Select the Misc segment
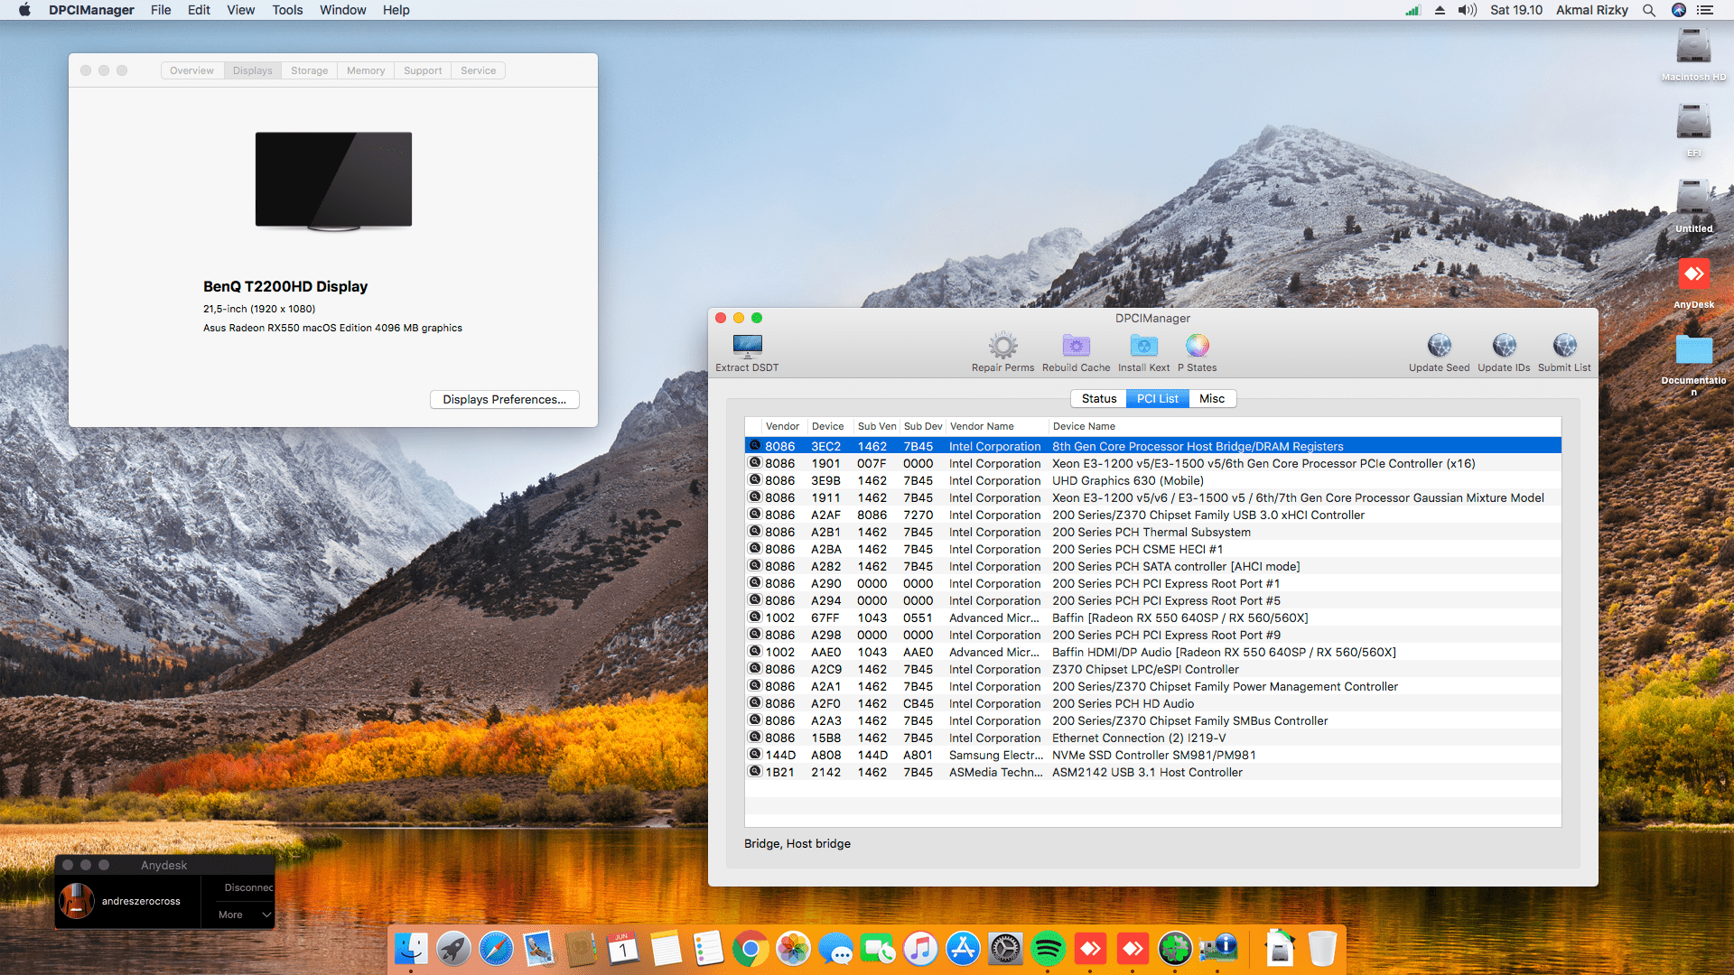1734x975 pixels. [x=1212, y=398]
